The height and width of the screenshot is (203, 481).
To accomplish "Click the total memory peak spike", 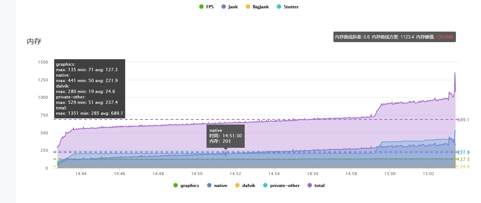I will tap(454, 73).
